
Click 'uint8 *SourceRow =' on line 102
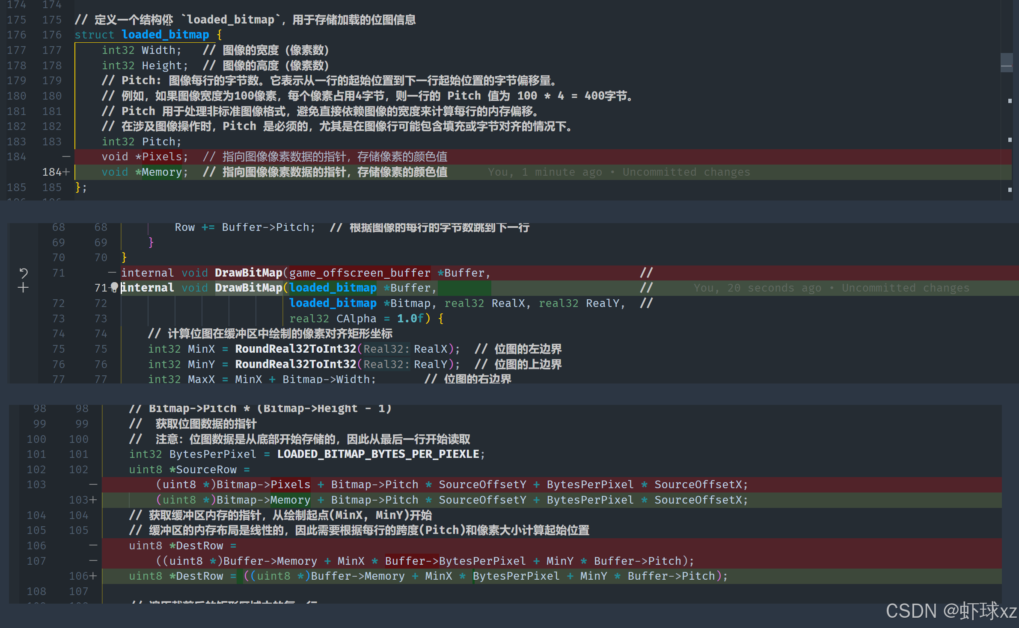190,469
